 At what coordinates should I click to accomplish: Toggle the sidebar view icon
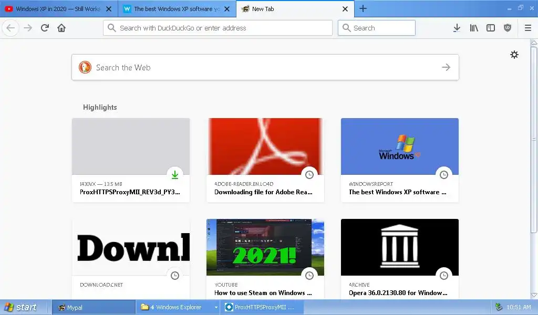tap(491, 28)
